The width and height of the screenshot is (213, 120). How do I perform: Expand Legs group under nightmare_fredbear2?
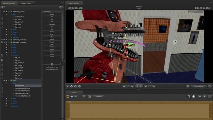coord(6,53)
